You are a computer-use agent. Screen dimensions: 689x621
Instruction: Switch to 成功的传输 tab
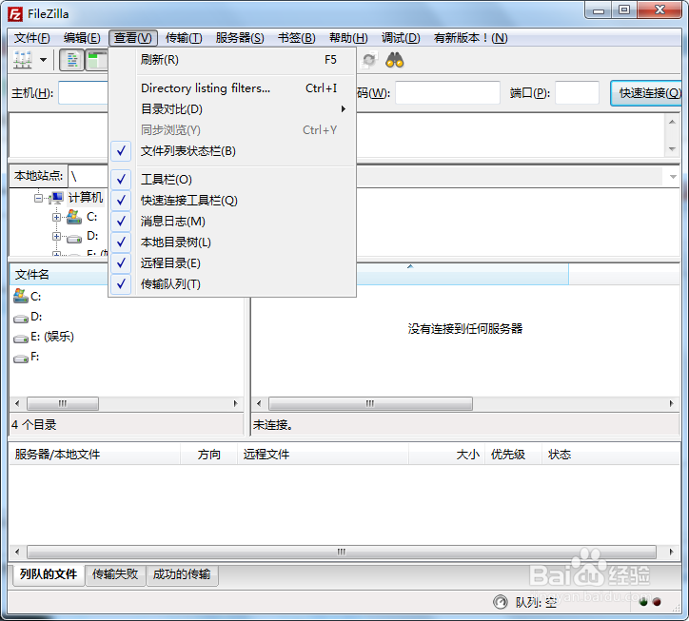(x=182, y=574)
